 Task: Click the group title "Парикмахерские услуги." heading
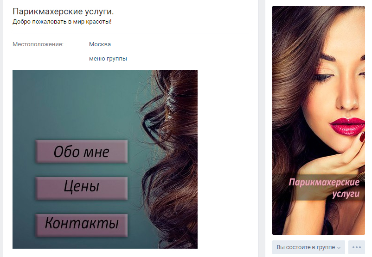pyautogui.click(x=63, y=12)
